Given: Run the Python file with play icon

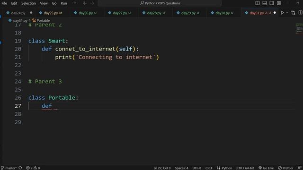Looking at the screenshot, I should coord(282,13).
